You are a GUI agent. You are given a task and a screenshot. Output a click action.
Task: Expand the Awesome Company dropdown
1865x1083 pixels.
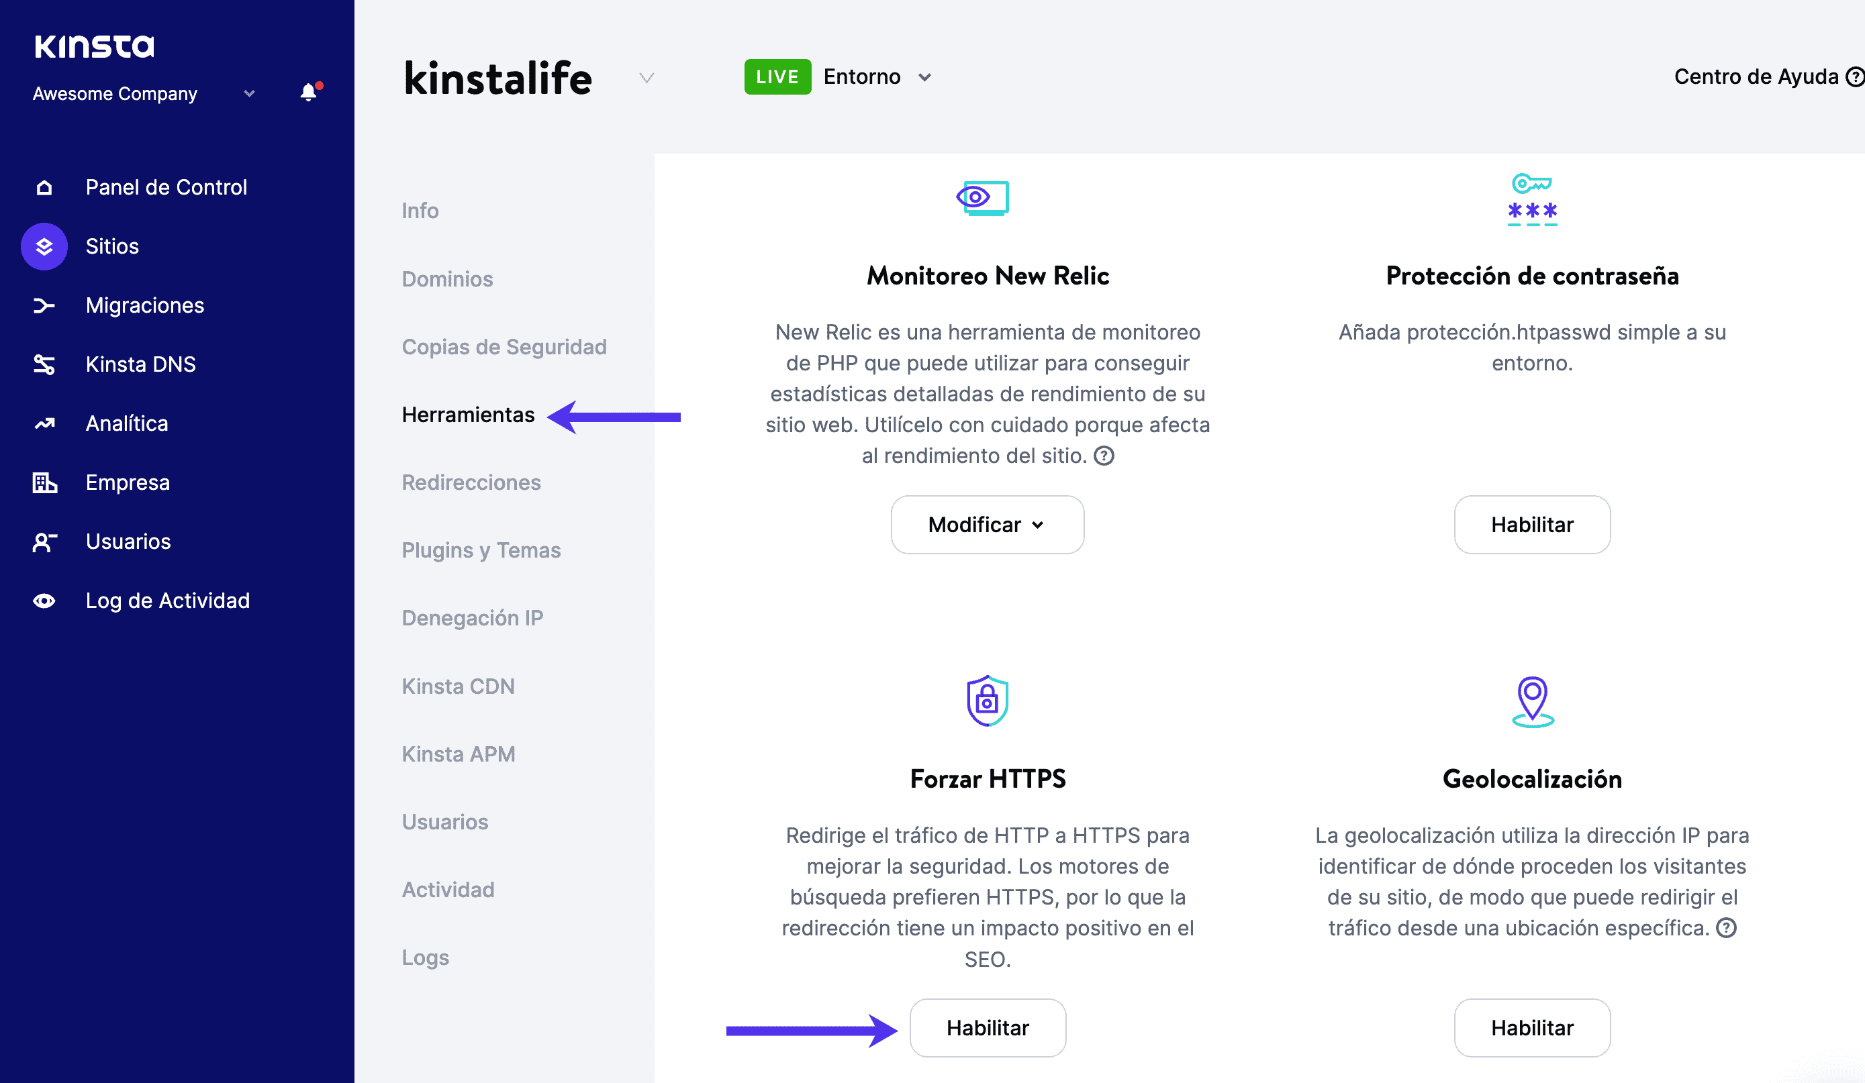click(x=250, y=94)
